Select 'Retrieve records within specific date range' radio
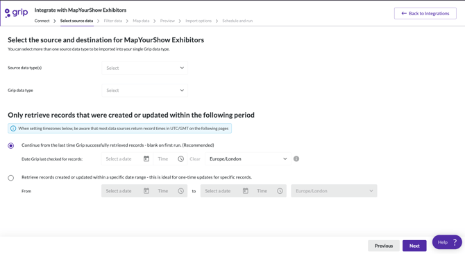 [x=11, y=178]
